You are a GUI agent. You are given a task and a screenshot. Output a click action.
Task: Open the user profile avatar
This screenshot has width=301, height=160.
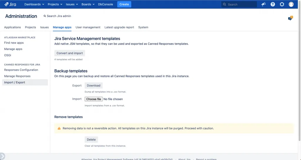(291, 4)
